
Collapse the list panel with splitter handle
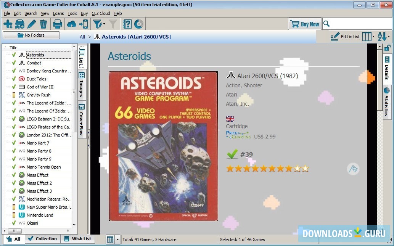coord(88,138)
